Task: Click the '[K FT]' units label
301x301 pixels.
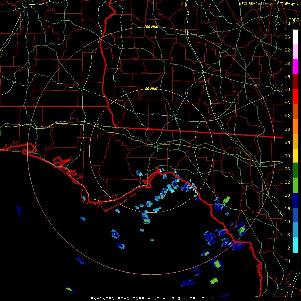Action: coord(283,23)
